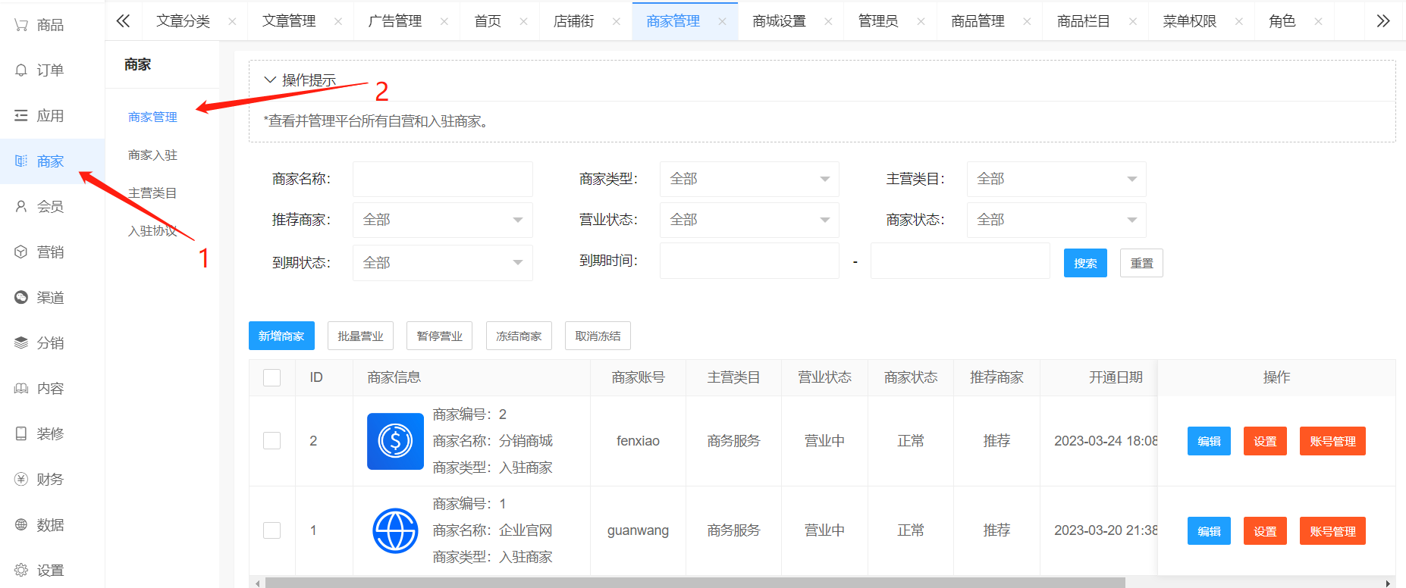1406x588 pixels.
Task: Open 主营类目 in the submenu
Action: pyautogui.click(x=152, y=193)
